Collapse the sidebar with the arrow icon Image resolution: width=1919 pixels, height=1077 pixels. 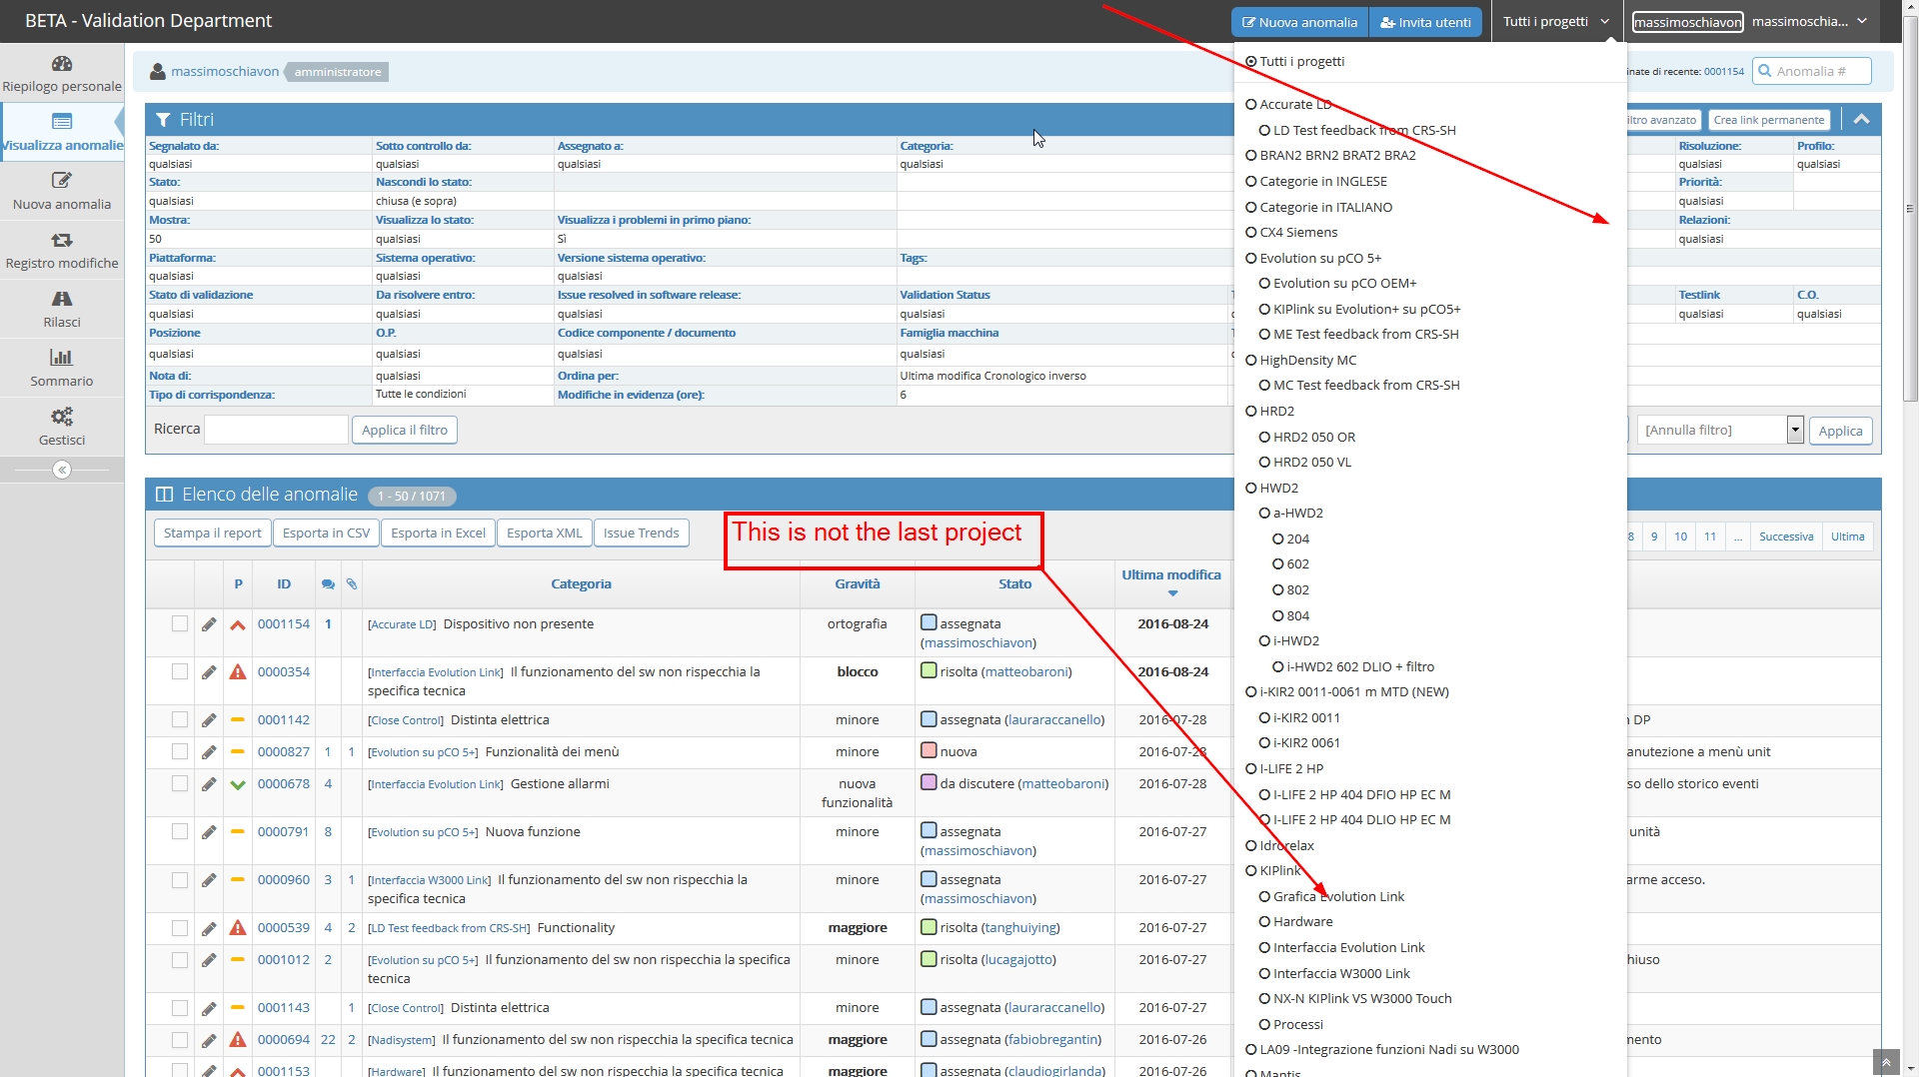[x=62, y=470]
